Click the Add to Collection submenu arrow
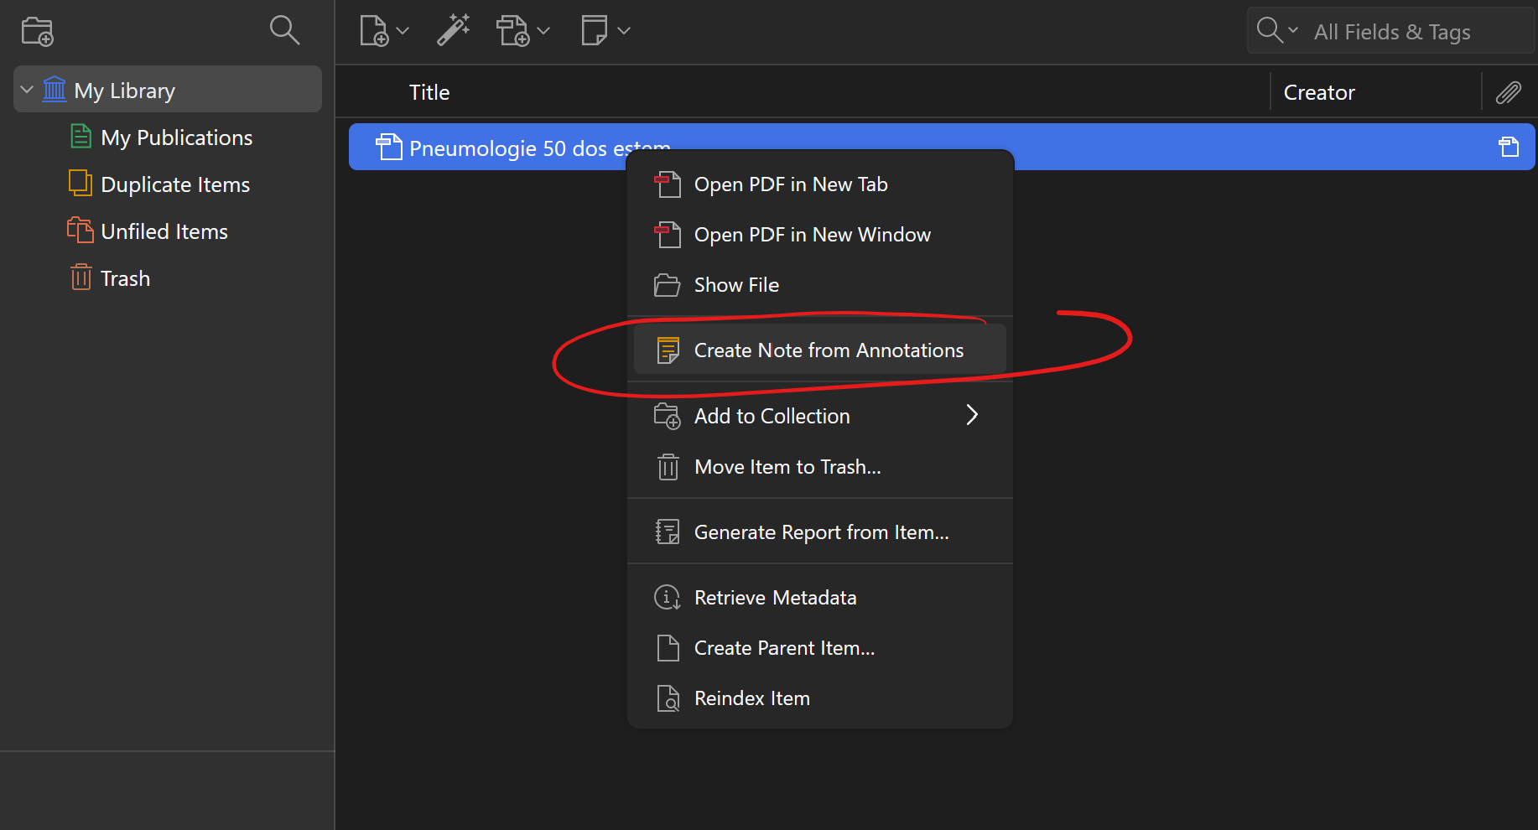Viewport: 1538px width, 830px height. 972,415
